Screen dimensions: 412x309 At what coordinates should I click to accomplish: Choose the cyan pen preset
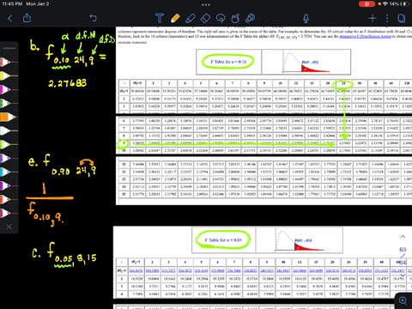pyautogui.click(x=9, y=172)
